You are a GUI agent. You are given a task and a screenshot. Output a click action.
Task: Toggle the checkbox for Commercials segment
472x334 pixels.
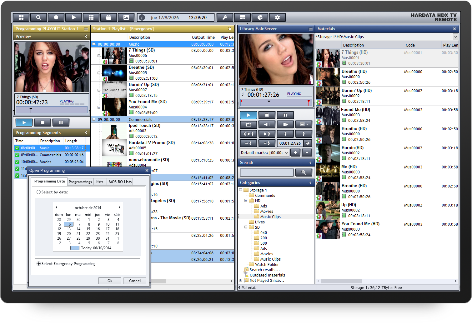pyautogui.click(x=17, y=155)
